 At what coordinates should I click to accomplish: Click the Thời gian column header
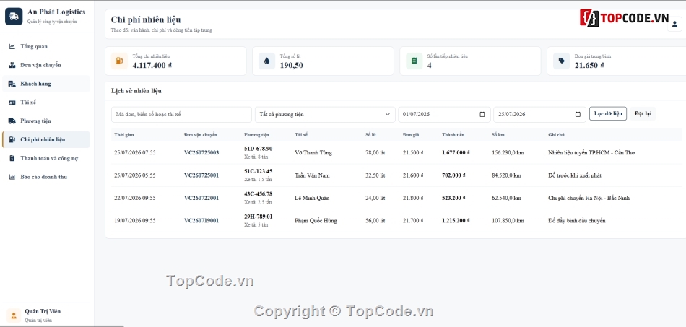click(x=123, y=135)
